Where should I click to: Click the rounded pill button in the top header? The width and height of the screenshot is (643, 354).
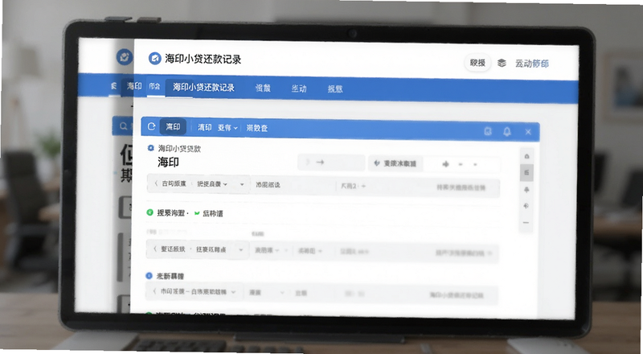pos(477,63)
